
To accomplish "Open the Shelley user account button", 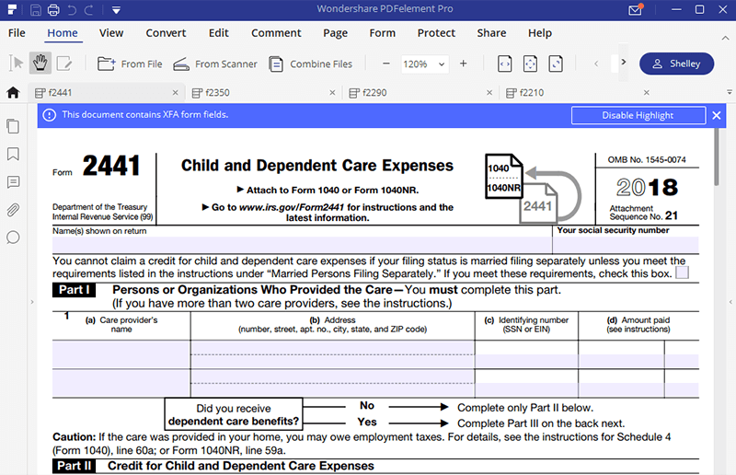I will 676,64.
